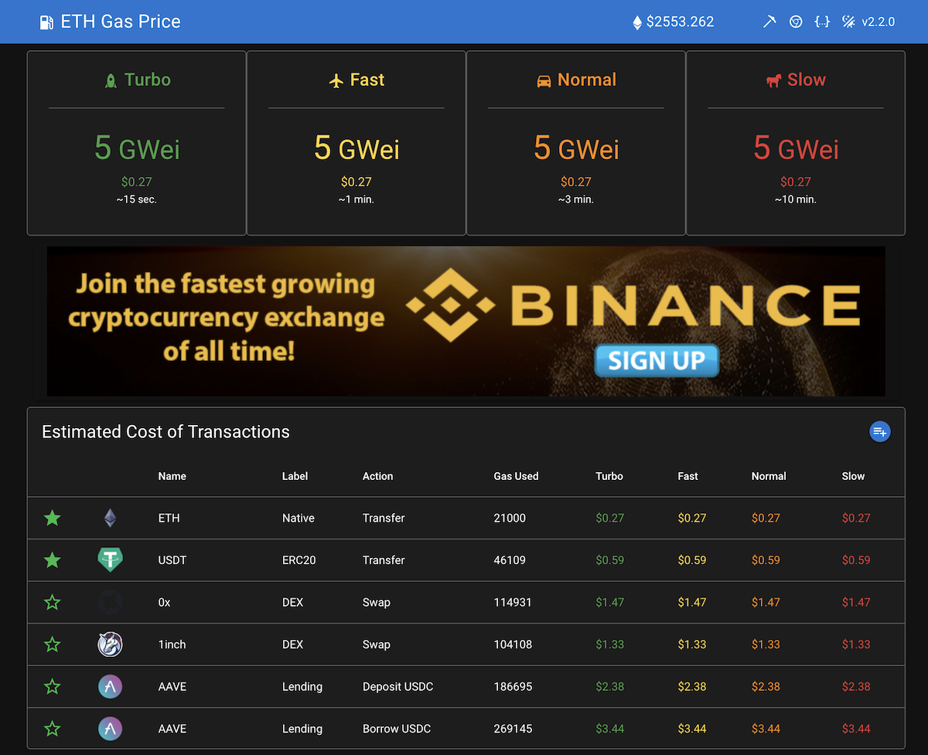The height and width of the screenshot is (755, 928).
Task: Click the Name column header
Action: click(x=172, y=476)
